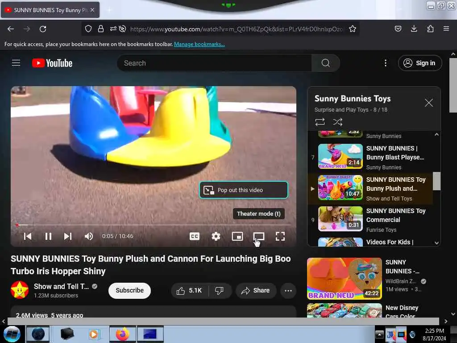Viewport: 457px width, 343px height.
Task: Open the player settings gear
Action: pos(216,236)
